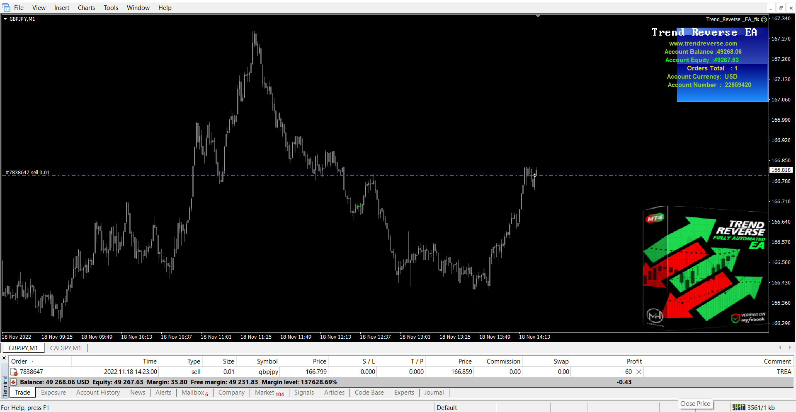The image size is (796, 412).
Task: Open the Alerts tab
Action: coord(163,393)
